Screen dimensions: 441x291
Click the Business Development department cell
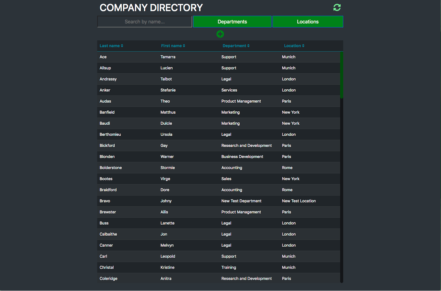click(242, 157)
